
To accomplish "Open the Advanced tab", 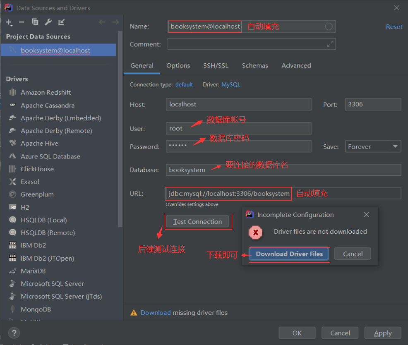I will 296,65.
